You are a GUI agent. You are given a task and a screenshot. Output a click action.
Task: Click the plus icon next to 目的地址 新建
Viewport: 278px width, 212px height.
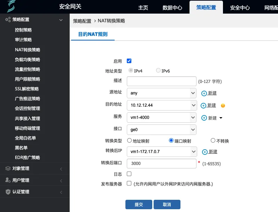(203, 106)
